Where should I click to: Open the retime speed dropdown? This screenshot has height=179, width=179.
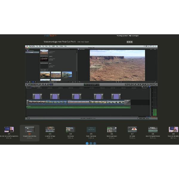click(131, 84)
